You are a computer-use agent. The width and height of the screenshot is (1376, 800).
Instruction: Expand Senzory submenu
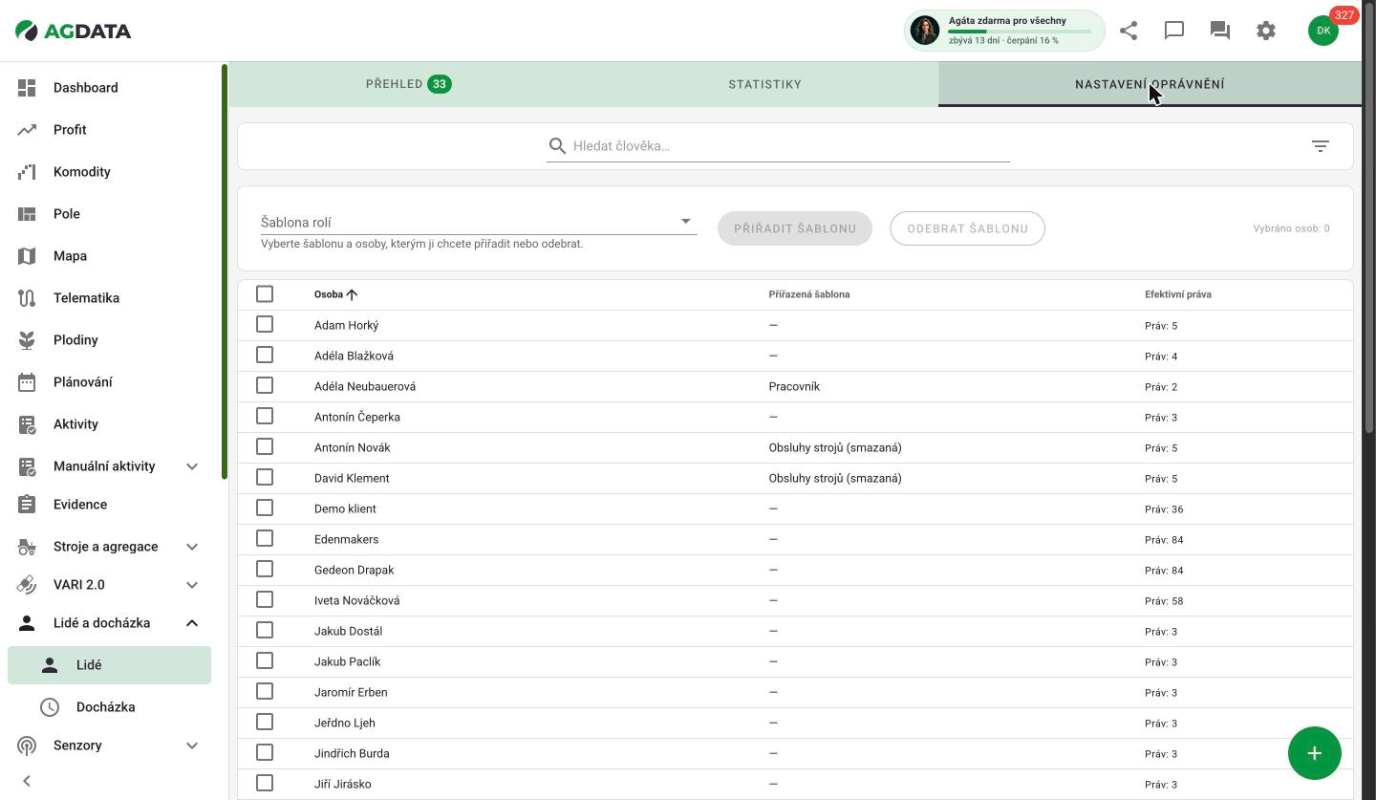coord(192,746)
